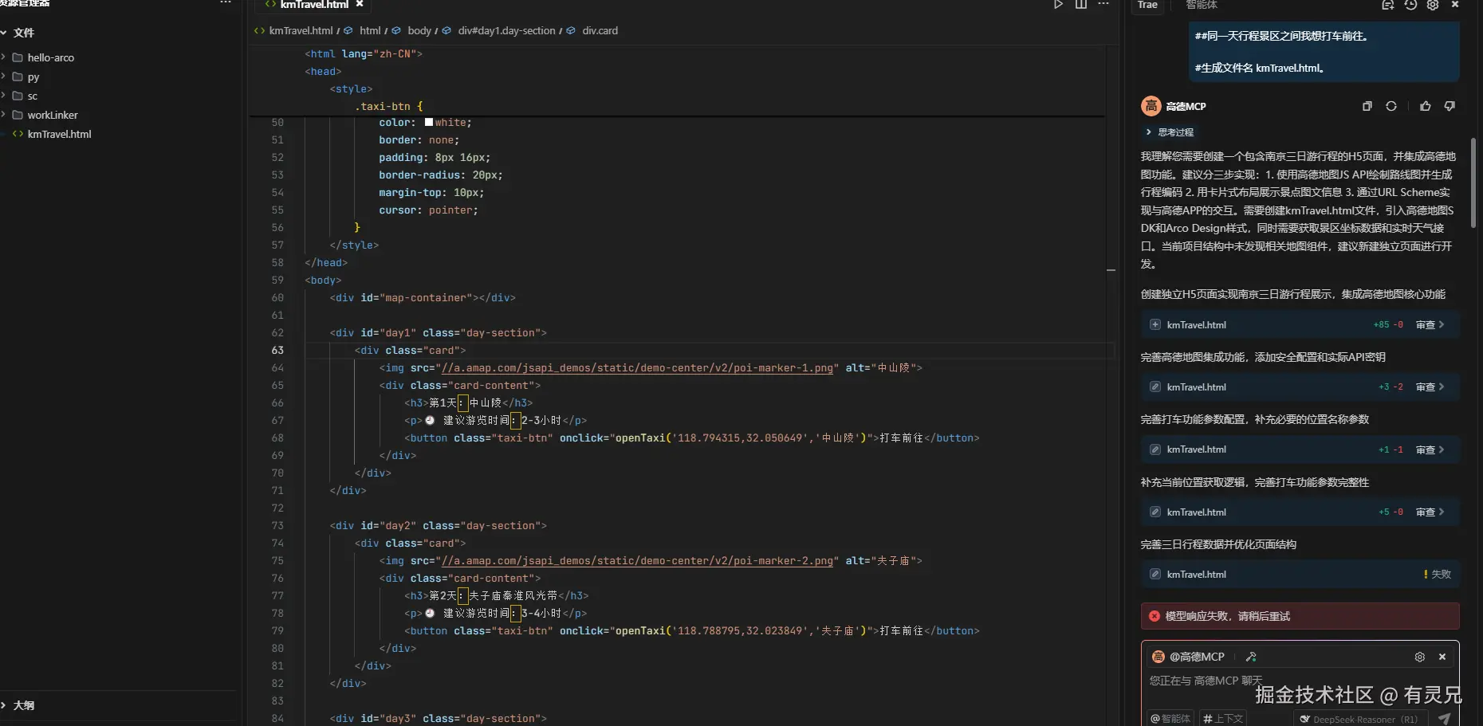Click the 高德MCP orange avatar
Viewport: 1483px width, 726px height.
coord(1151,106)
